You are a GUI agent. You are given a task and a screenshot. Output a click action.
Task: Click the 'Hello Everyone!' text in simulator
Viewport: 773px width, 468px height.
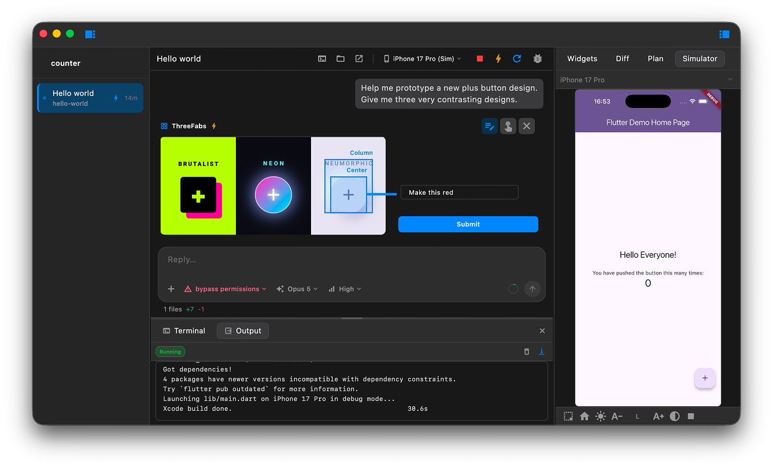click(648, 255)
